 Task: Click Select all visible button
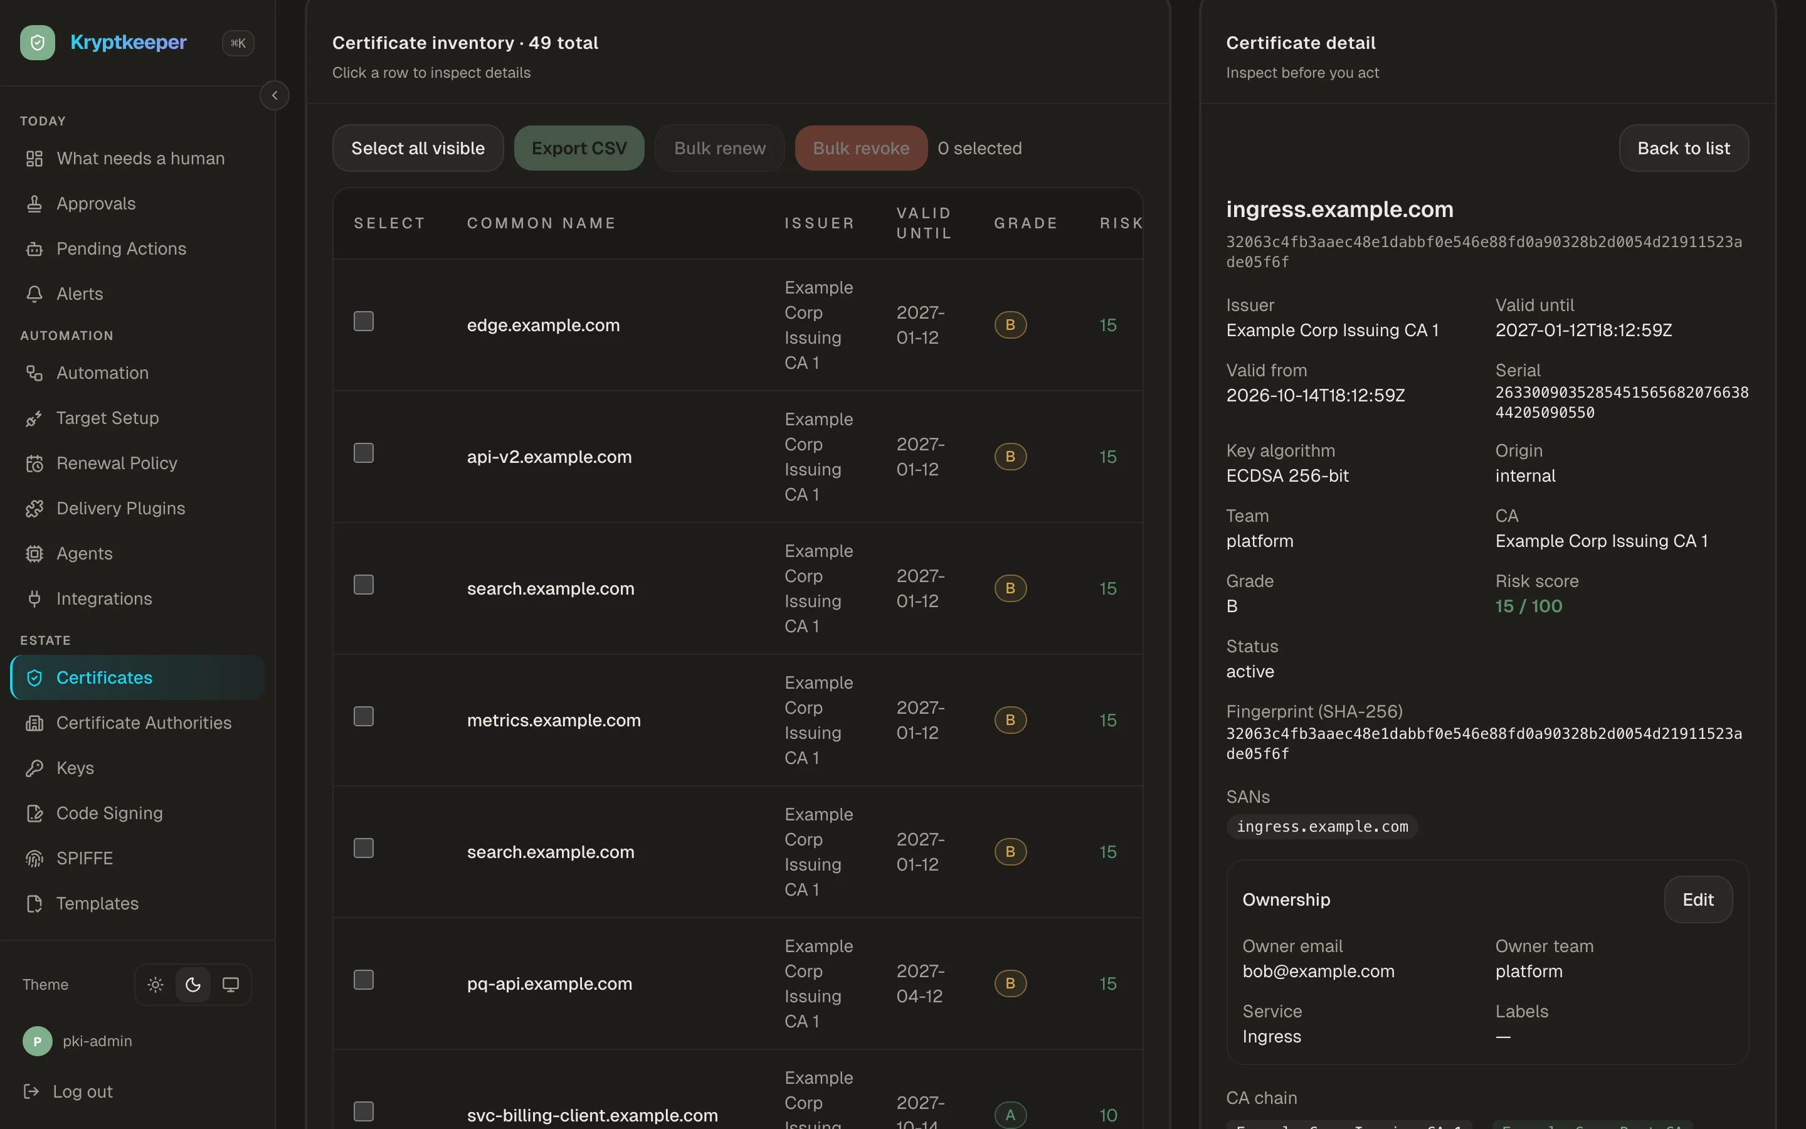(418, 148)
